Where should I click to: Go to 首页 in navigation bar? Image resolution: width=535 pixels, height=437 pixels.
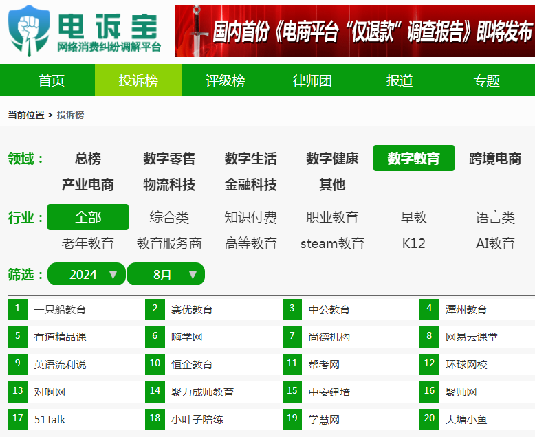coord(51,80)
